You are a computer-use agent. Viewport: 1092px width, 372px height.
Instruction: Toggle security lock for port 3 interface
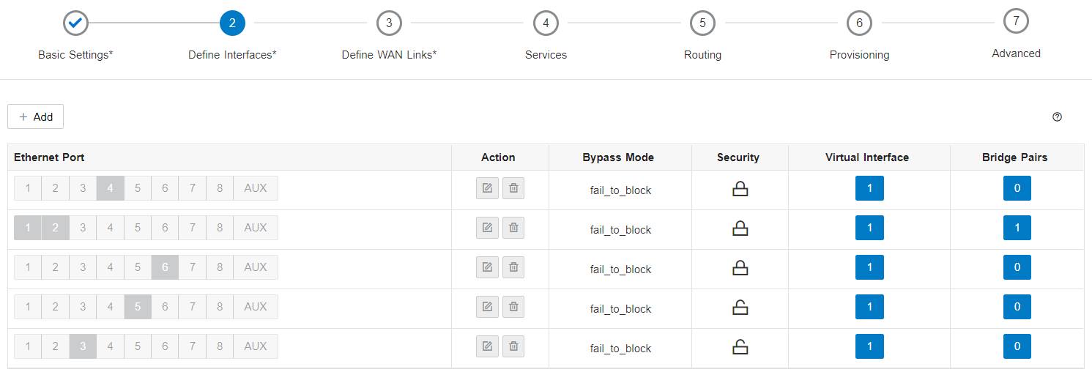tap(740, 347)
